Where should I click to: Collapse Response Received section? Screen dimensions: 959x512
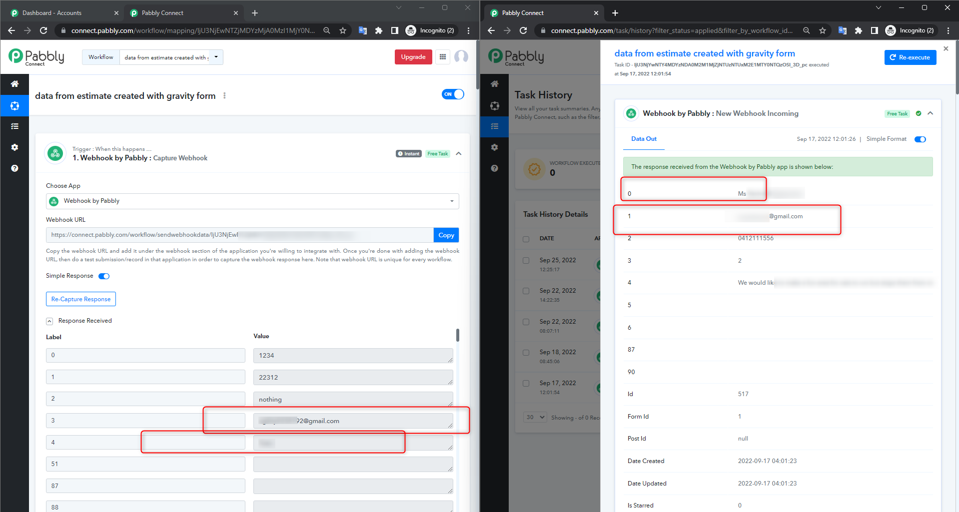[49, 321]
